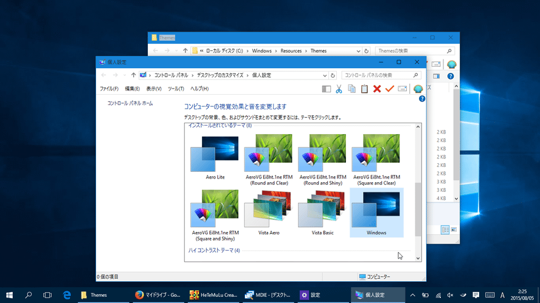Select AeroVG Round and Shiny theme
This screenshot has height=303, width=540.
(x=322, y=160)
